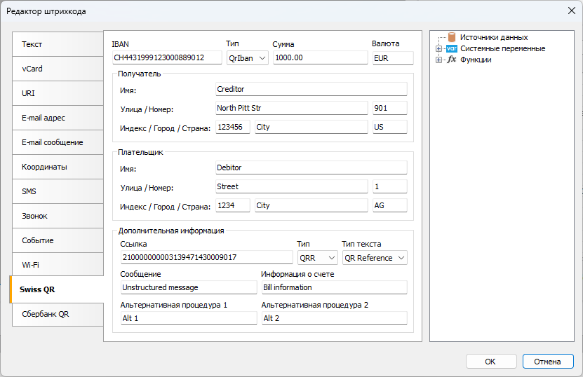Select the Функции tree item
The image size is (583, 377).
(476, 60)
